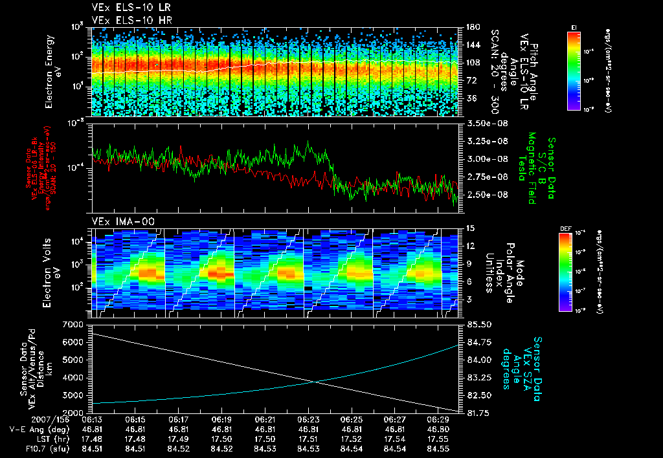The height and width of the screenshot is (458, 663).
Task: Click the LST value '17.54'
Action: tap(394, 439)
